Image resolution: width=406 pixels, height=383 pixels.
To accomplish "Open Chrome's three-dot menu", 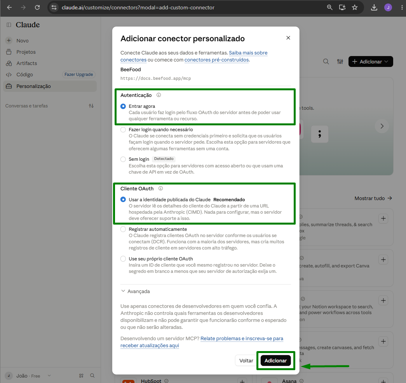I will point(402,7).
